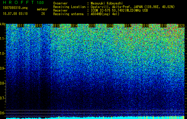The image size is (187, 119).
Task: Click the 0312 time marker
Action: pos(38,26)
